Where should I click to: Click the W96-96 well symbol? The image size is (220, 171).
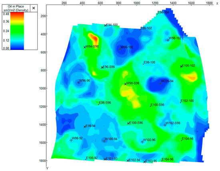(x=78, y=83)
